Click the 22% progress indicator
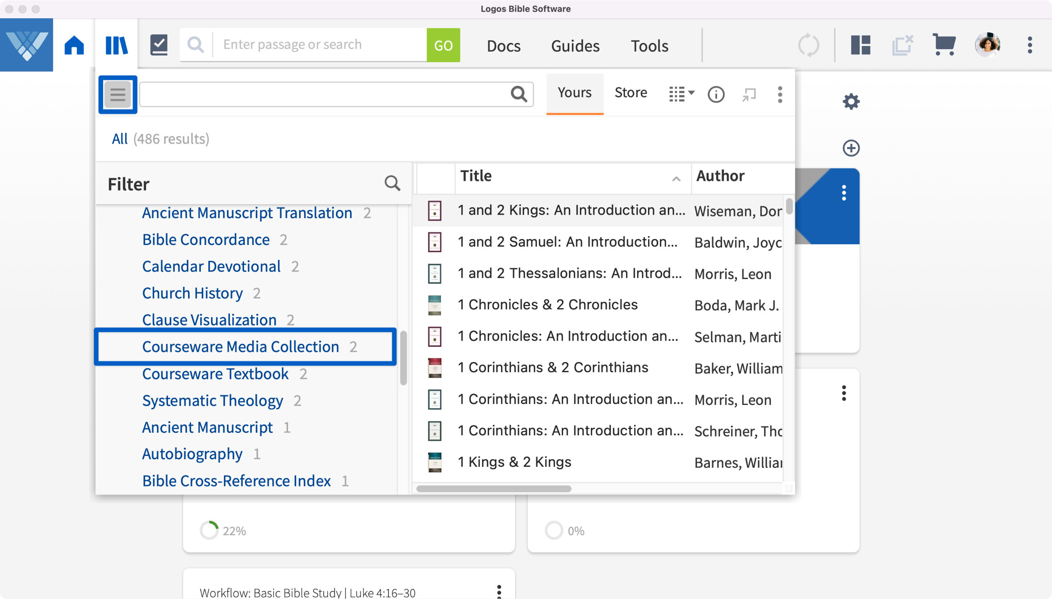Image resolution: width=1052 pixels, height=599 pixels. pos(223,530)
